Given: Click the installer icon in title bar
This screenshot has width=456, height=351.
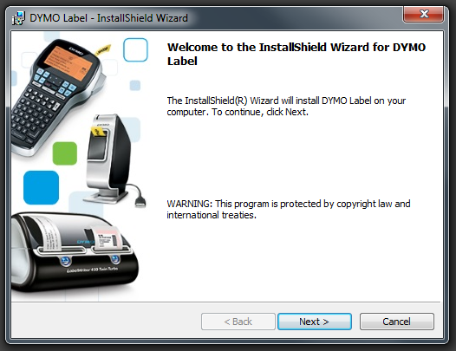Looking at the screenshot, I should tap(18, 18).
